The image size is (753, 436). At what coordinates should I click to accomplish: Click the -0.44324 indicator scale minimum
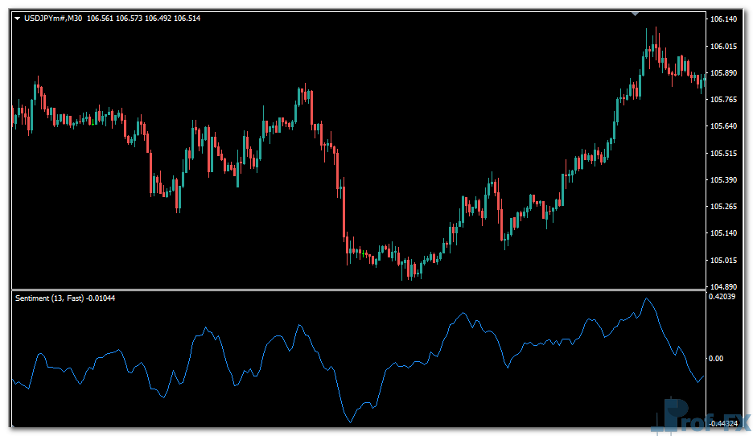coord(724,424)
